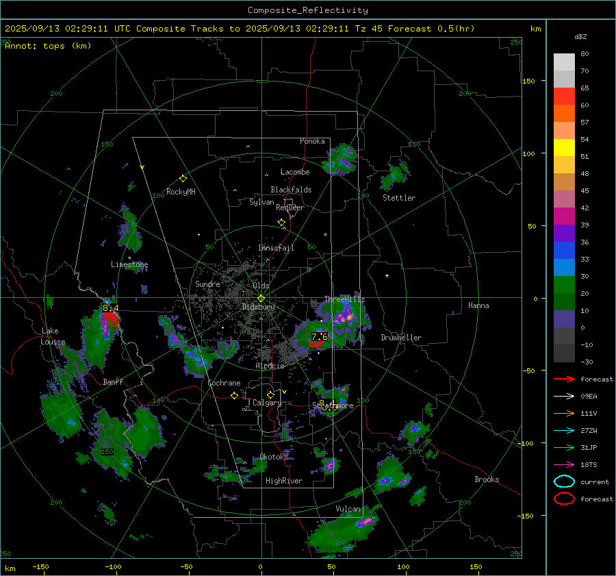Click the 'Composite_Reflectivity' title text
The height and width of the screenshot is (576, 616).
pyautogui.click(x=308, y=10)
